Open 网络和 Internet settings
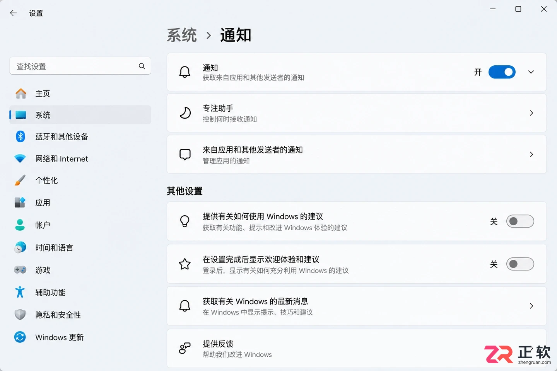This screenshot has height=371, width=557. click(x=80, y=158)
